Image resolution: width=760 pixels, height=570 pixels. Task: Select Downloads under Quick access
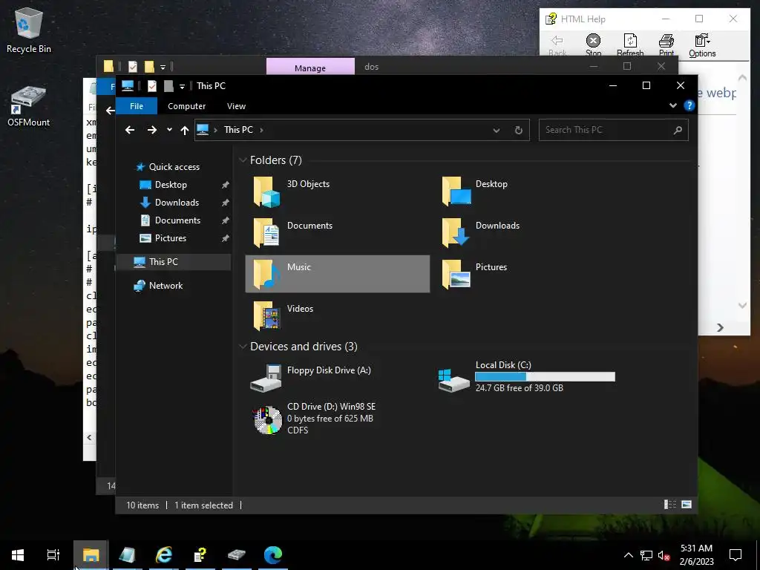[177, 203]
